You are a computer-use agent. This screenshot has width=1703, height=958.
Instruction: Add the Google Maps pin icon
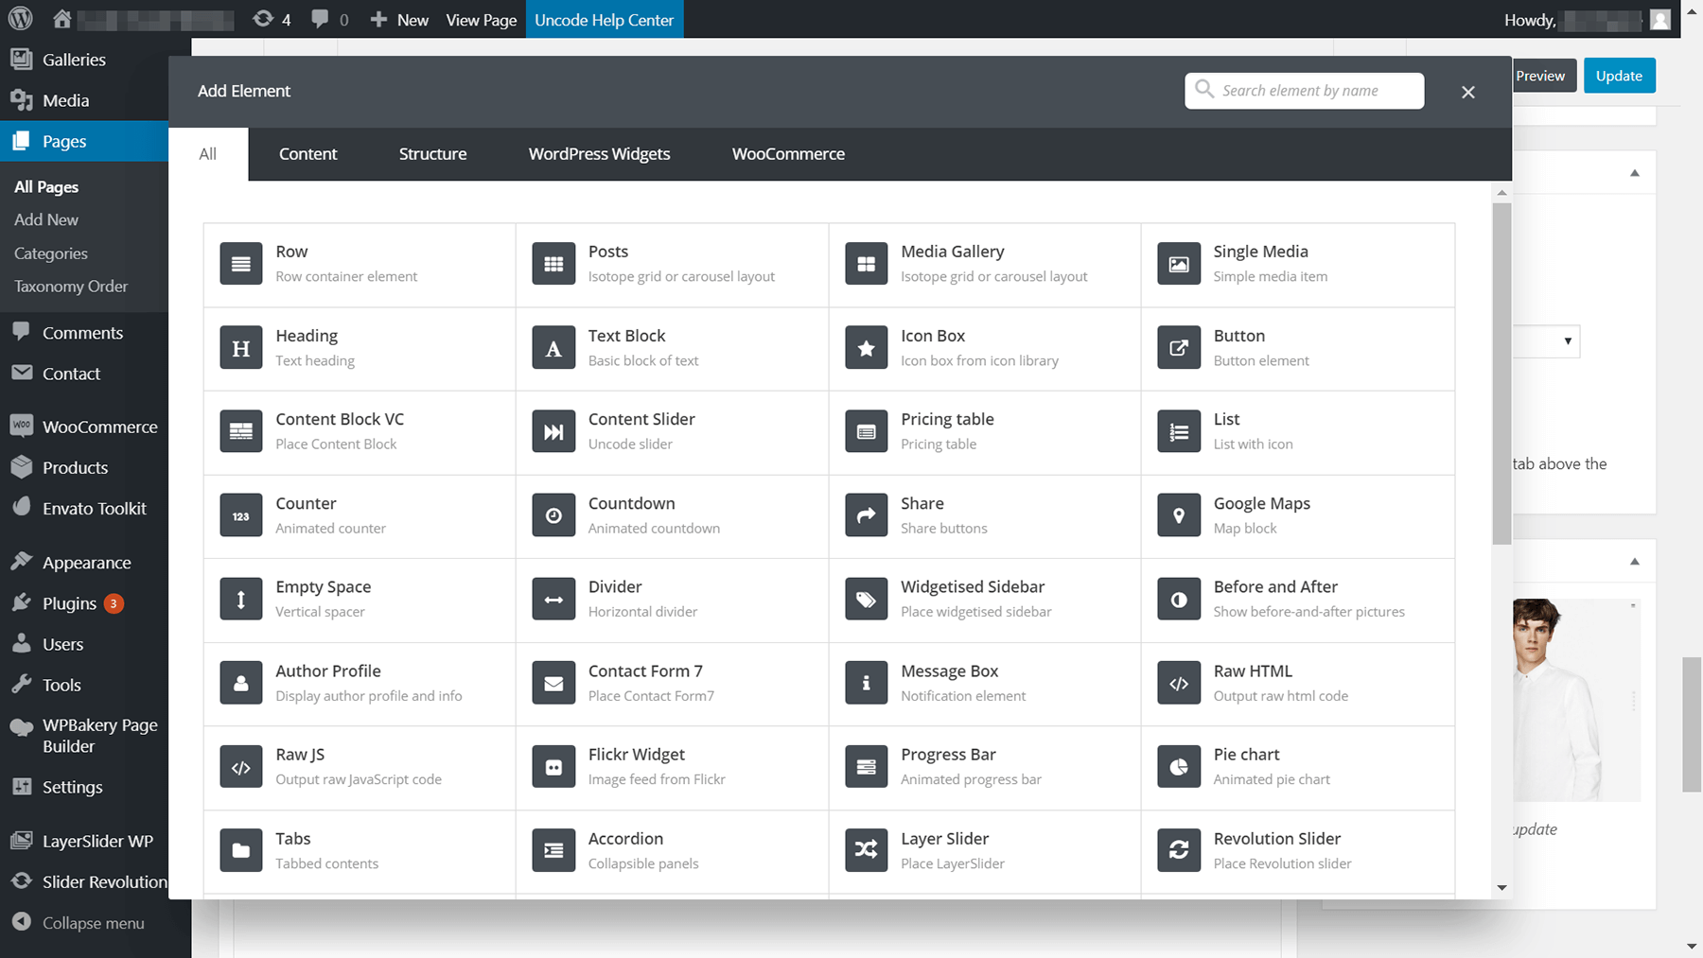click(1179, 515)
